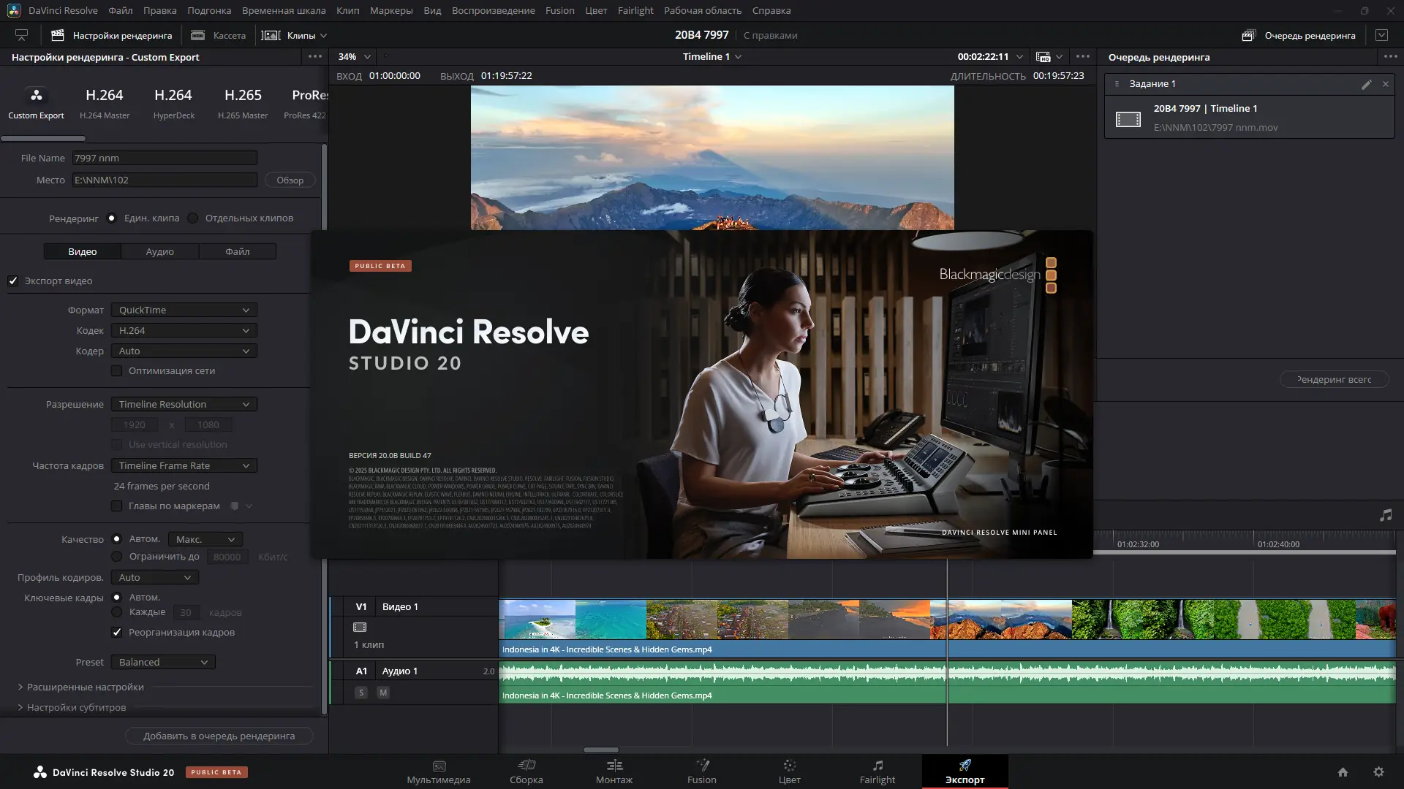Viewport: 1404px width, 789px height.
Task: Switch to the Аудио tab
Action: click(159, 251)
